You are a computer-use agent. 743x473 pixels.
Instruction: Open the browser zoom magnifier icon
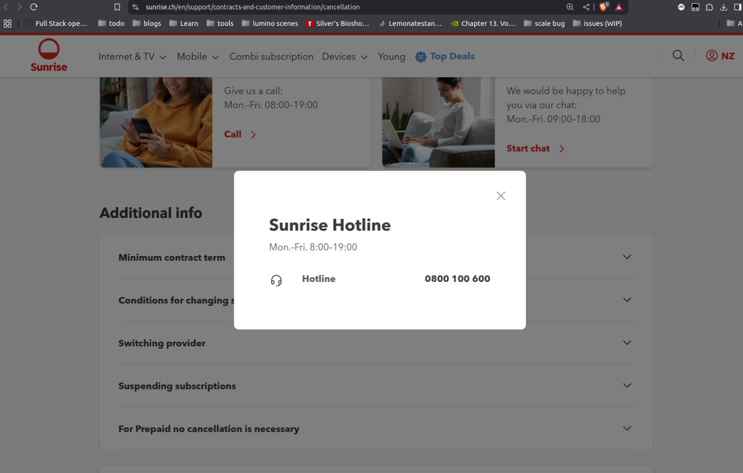click(x=570, y=7)
